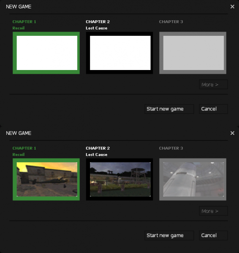
Task: Click the rocket silo Chapter 3 image
Action: click(x=193, y=180)
